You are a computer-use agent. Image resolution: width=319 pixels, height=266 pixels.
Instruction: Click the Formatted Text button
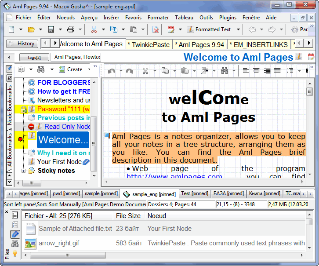[209, 29]
